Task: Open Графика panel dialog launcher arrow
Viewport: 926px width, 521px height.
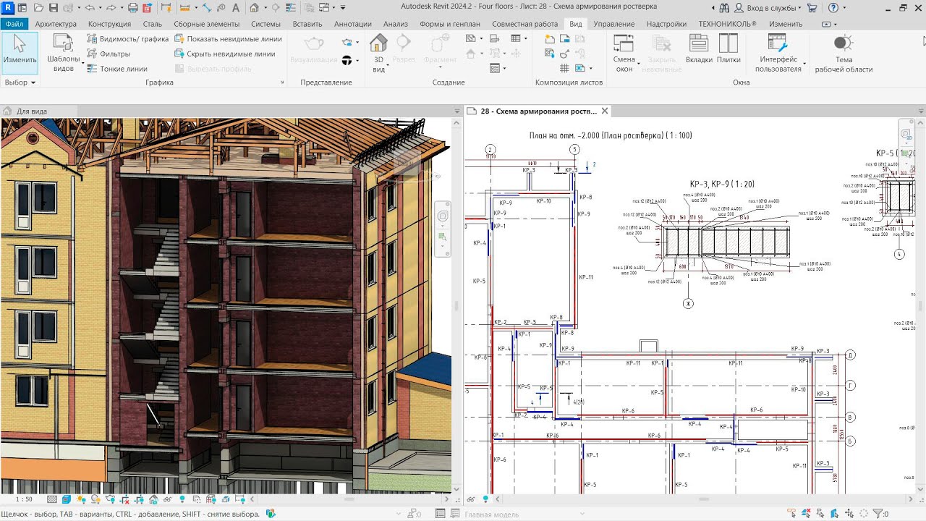Action: pos(282,82)
